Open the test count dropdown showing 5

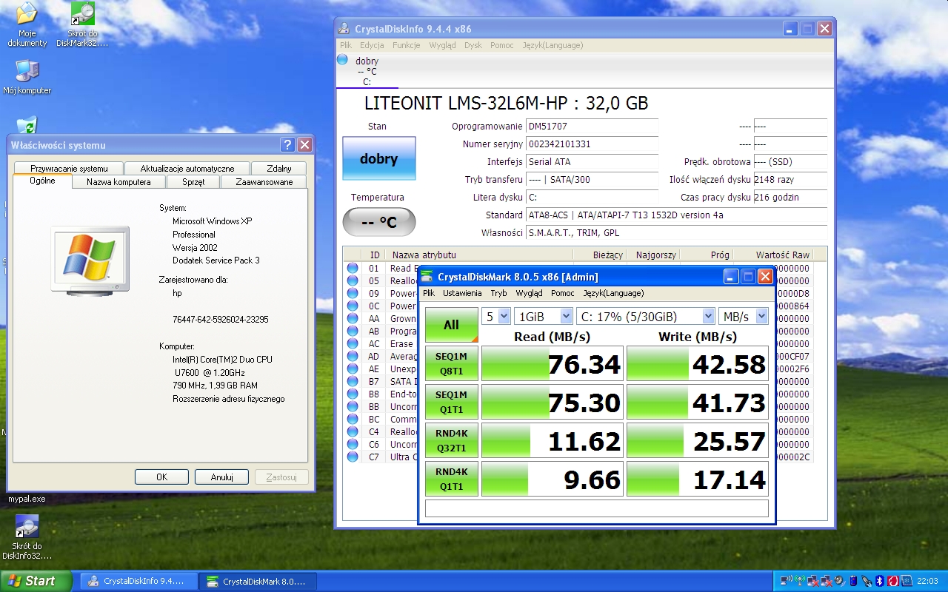(x=496, y=317)
